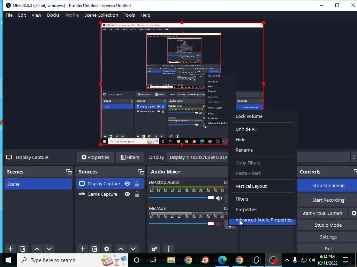Toggle lock on Game Capture source
Screen dimensions: 357x267
[x=137, y=194]
